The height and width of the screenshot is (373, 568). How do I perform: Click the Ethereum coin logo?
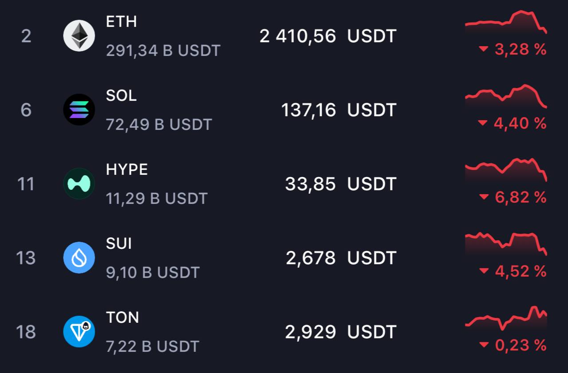79,35
